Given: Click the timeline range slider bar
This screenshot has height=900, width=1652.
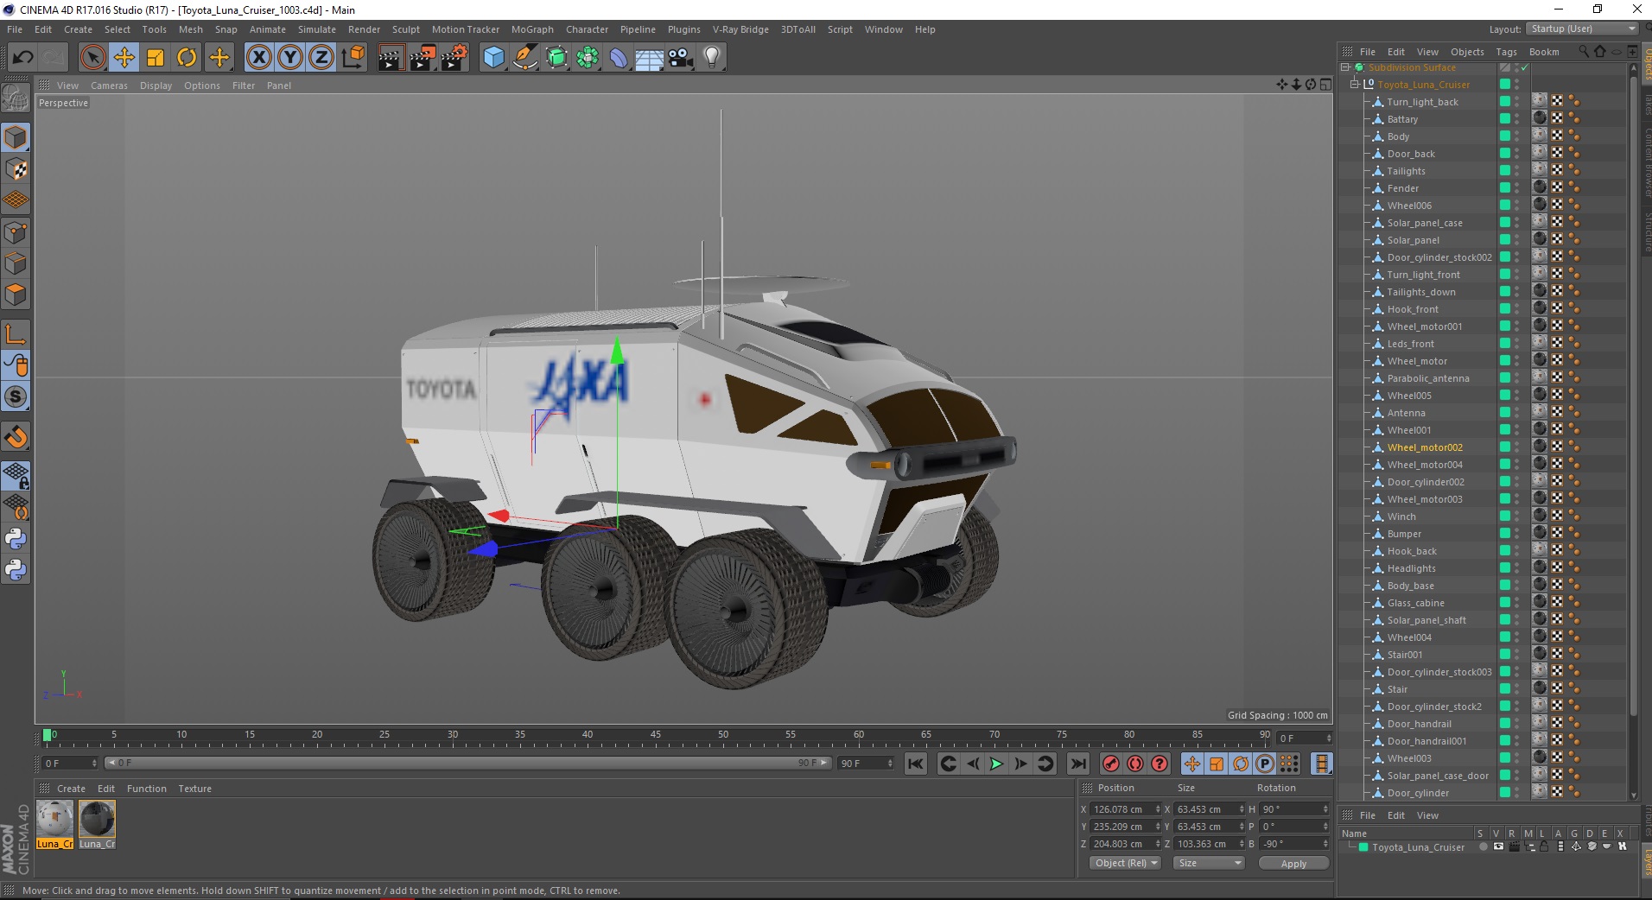Looking at the screenshot, I should pos(467,763).
